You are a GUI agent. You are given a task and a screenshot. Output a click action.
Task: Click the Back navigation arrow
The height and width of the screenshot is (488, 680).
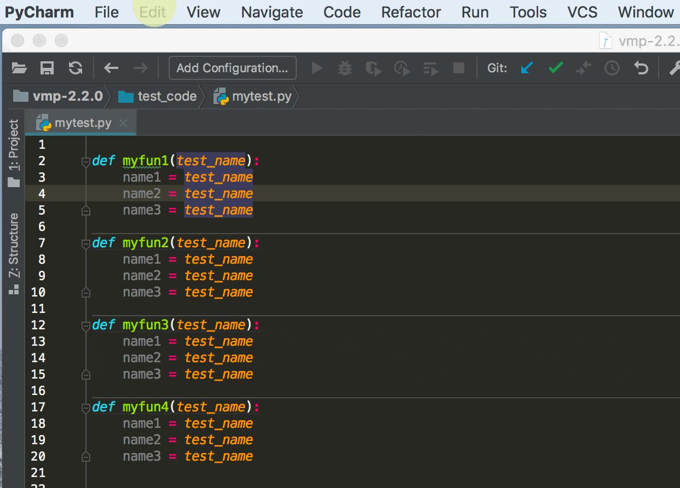click(111, 68)
